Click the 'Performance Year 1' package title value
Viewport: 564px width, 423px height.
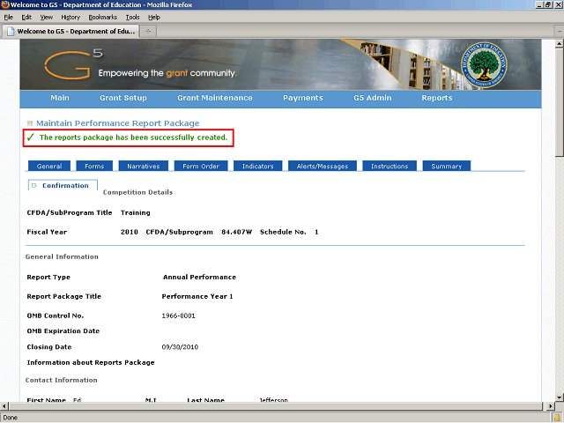[x=197, y=297]
